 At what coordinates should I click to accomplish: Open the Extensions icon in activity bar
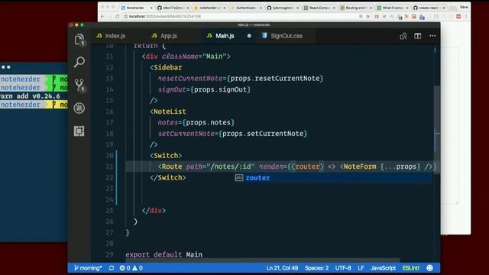coord(79,131)
